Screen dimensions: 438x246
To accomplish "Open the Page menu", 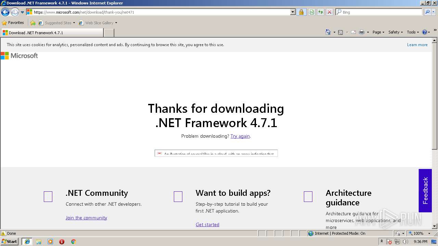I will [x=378, y=32].
